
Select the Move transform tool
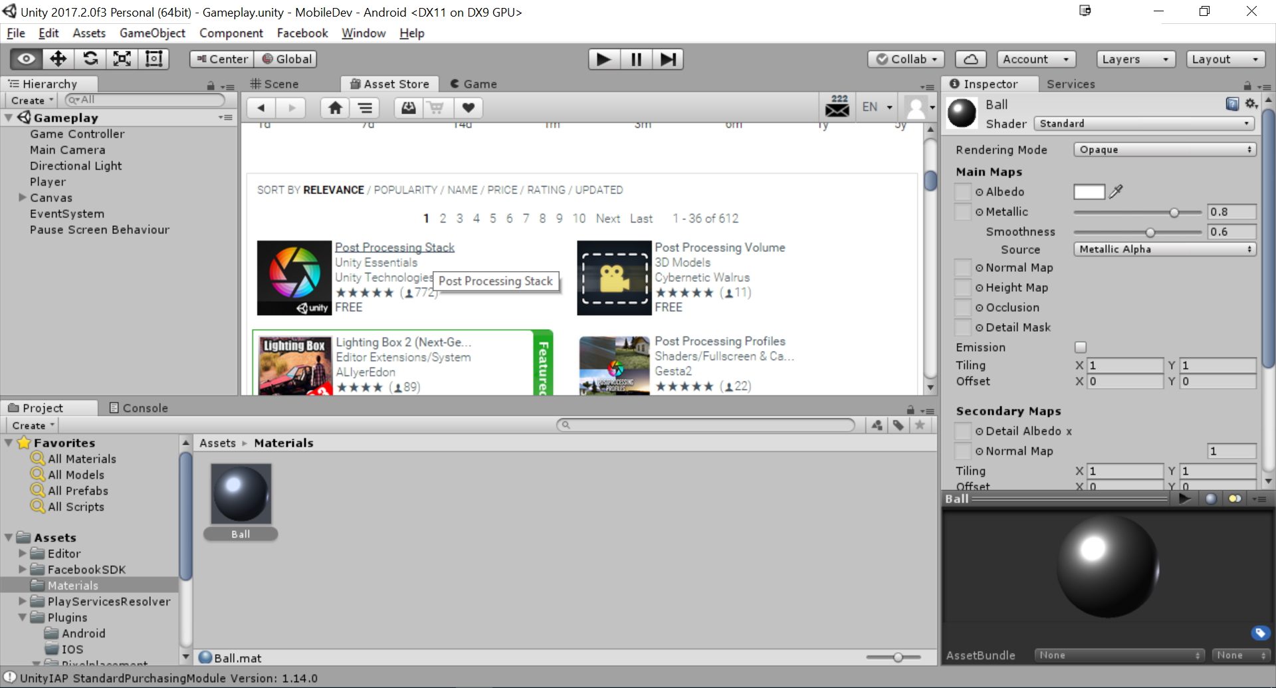pos(58,59)
